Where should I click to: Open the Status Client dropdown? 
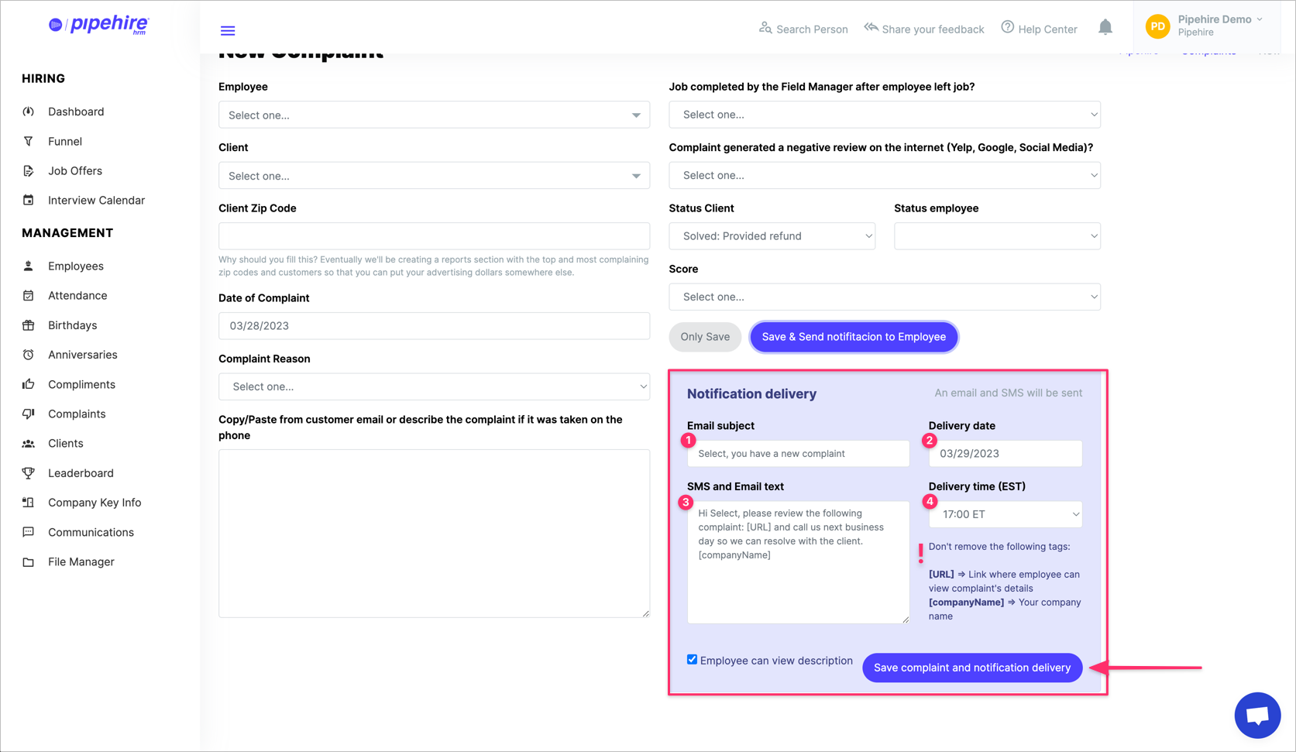(x=772, y=236)
